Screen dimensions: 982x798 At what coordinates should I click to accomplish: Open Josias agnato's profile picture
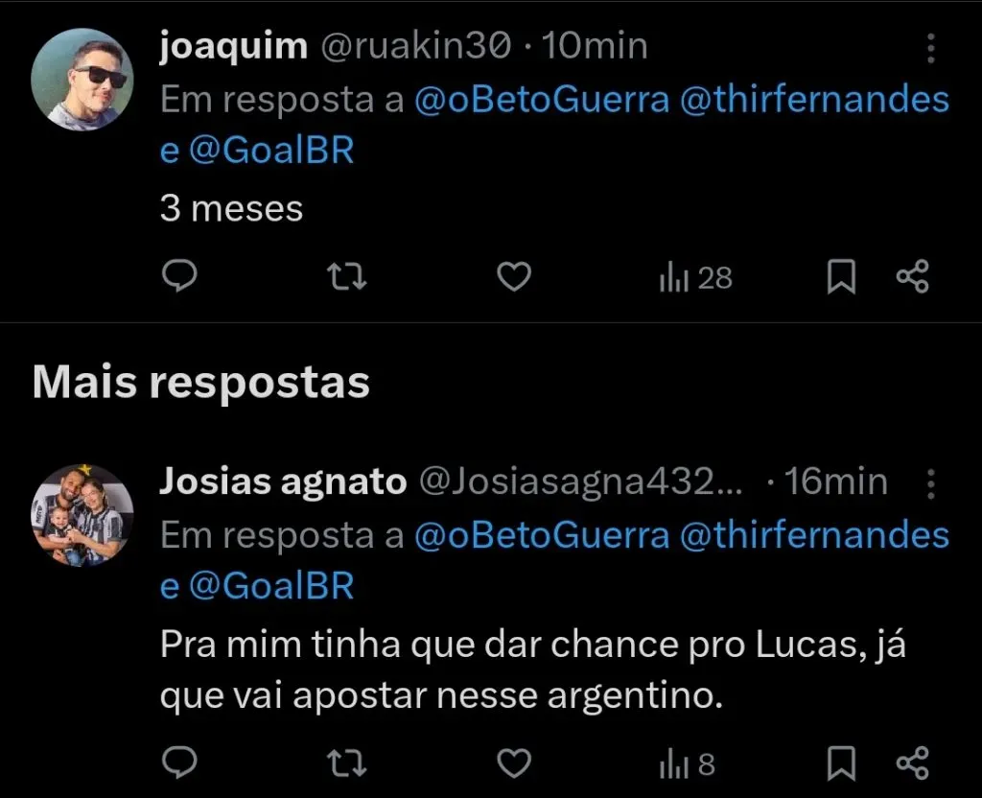82,513
